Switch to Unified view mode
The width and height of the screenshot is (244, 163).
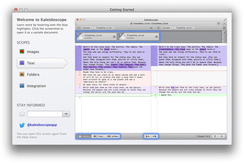[x=113, y=136]
